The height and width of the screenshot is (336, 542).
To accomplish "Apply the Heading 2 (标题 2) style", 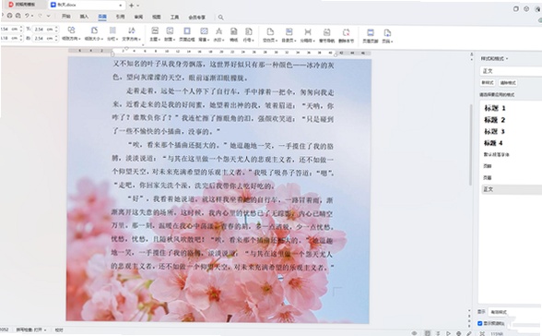I will click(x=495, y=120).
